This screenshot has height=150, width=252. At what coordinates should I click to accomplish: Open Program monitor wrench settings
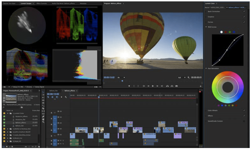(188, 77)
